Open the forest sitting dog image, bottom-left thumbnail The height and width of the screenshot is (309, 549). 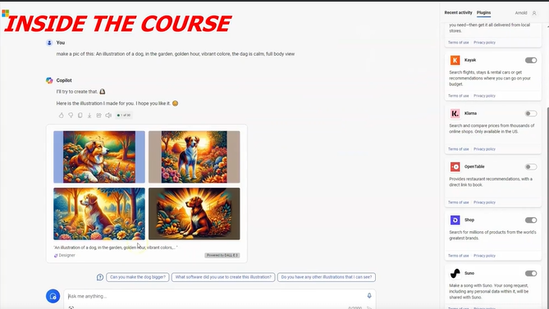tap(99, 214)
